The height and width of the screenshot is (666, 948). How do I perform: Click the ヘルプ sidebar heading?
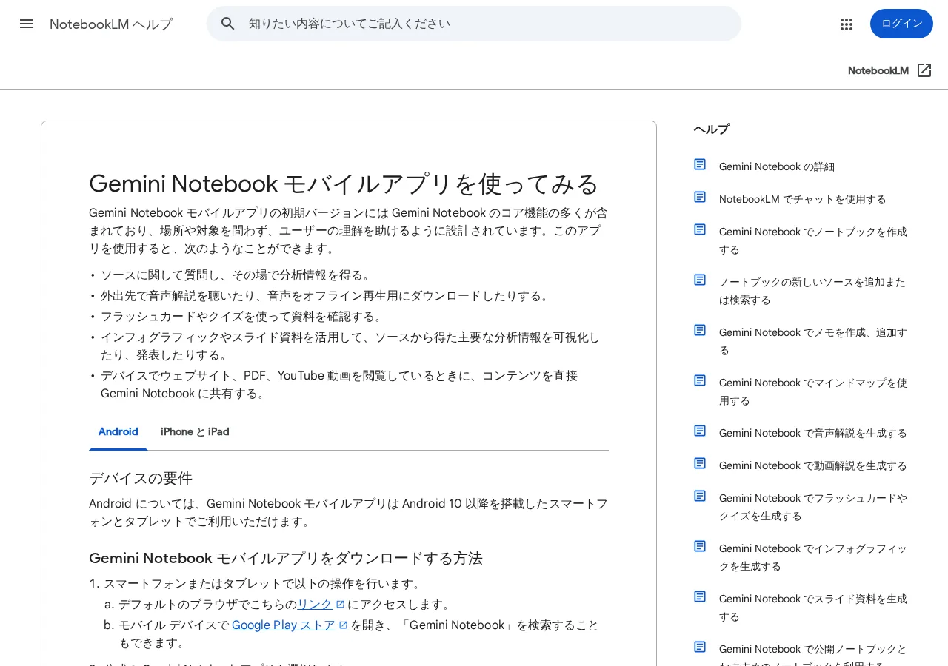coord(712,129)
